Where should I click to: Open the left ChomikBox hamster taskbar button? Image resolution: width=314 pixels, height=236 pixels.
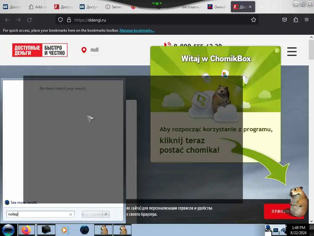pos(104,230)
